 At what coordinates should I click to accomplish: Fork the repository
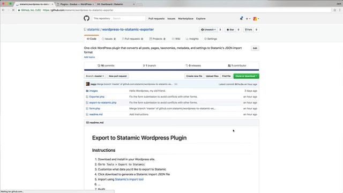point(248,29)
